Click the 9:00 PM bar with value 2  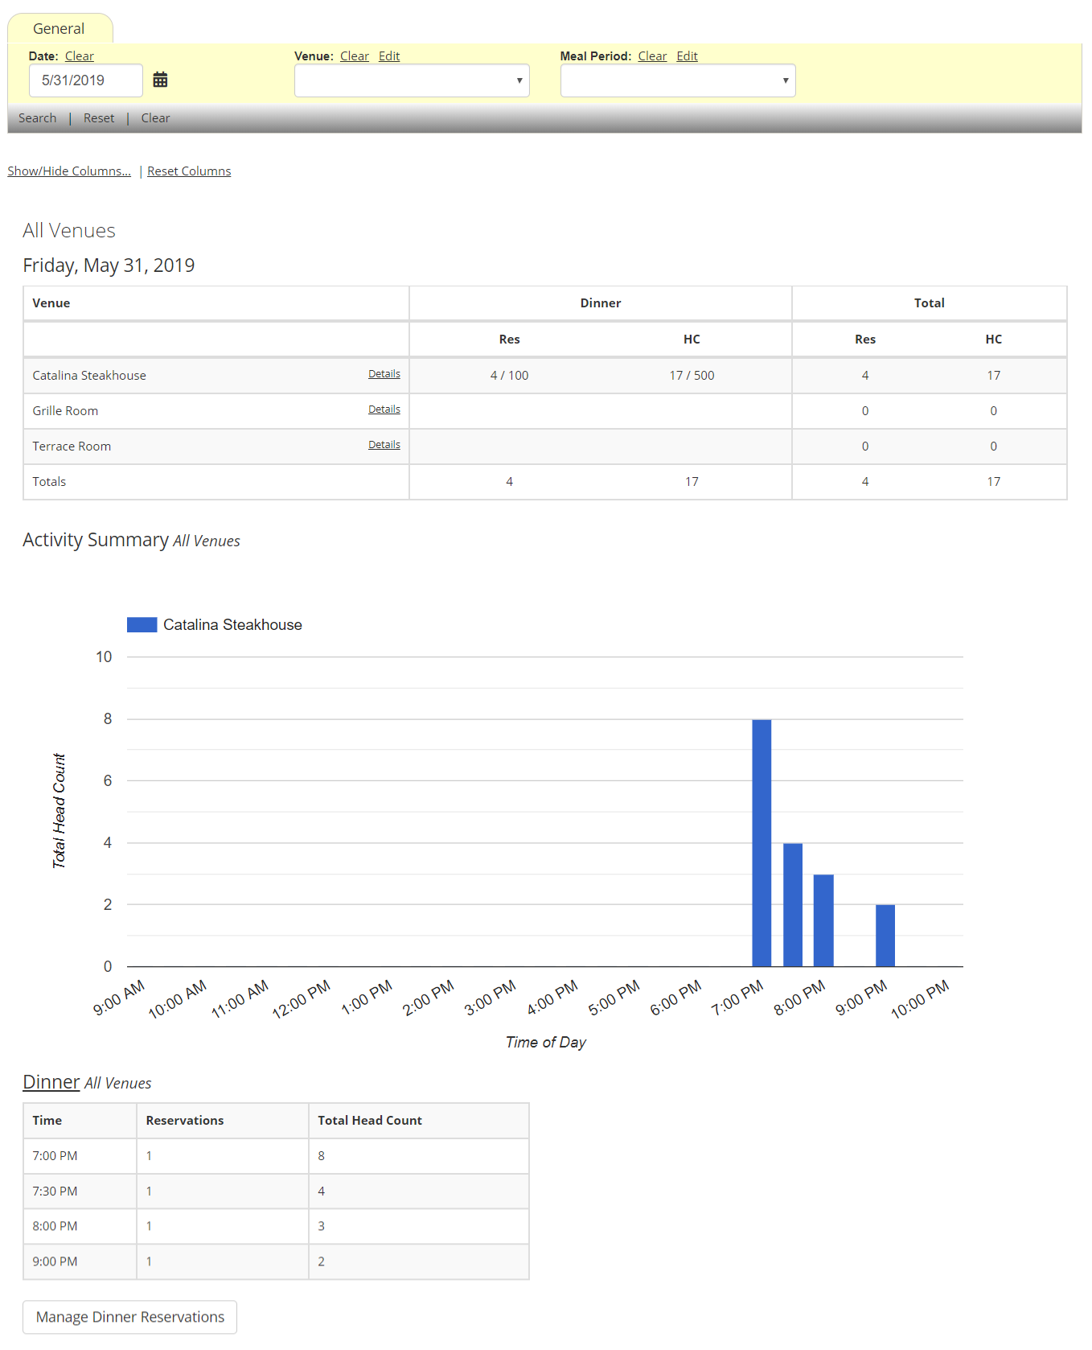[x=885, y=936]
